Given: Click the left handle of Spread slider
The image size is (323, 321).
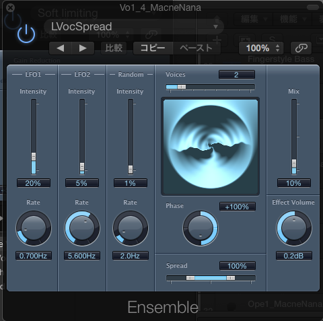Looking at the screenshot, I should [190, 278].
